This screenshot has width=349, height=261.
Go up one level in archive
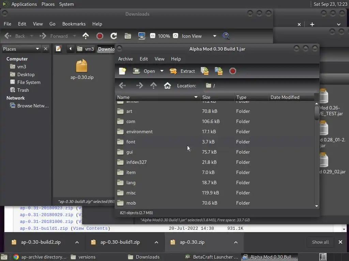pyautogui.click(x=153, y=86)
